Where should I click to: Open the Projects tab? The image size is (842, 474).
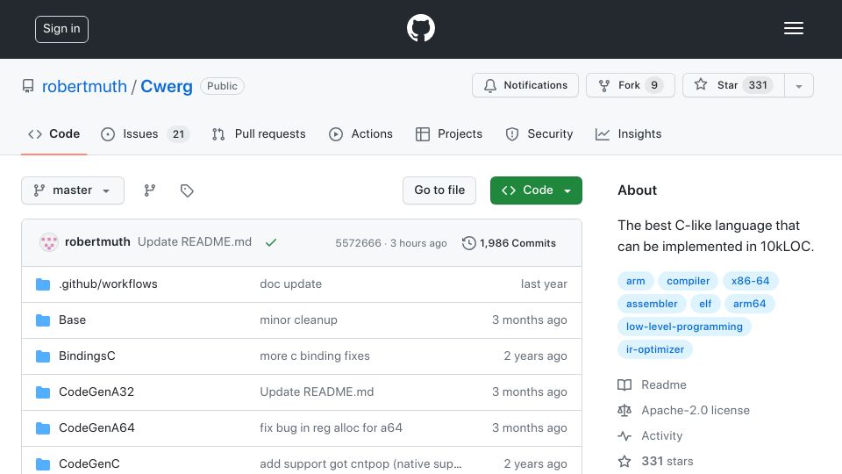pyautogui.click(x=449, y=133)
